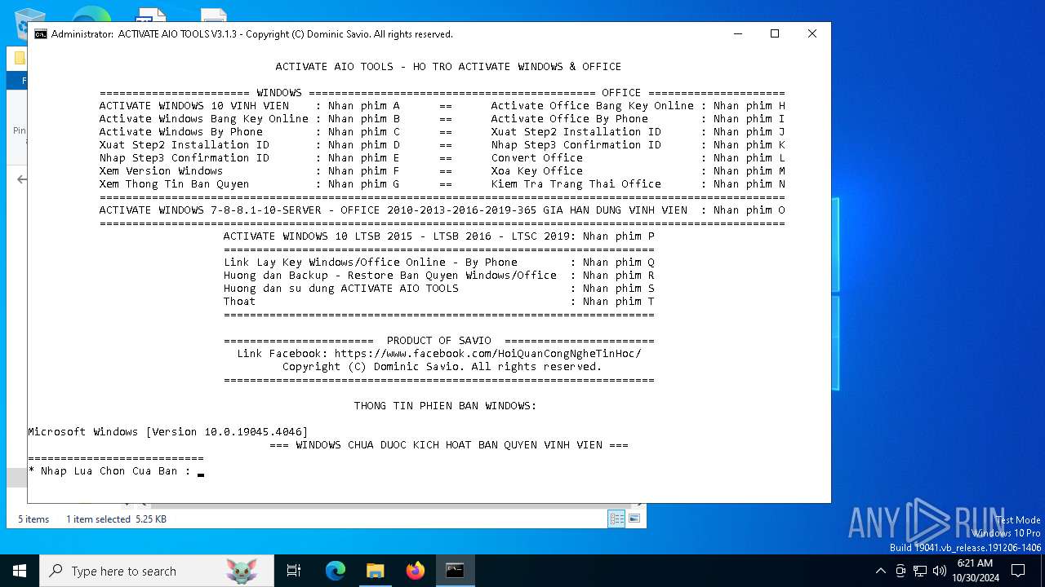Click File Explorer's back navigation arrow

point(22,179)
